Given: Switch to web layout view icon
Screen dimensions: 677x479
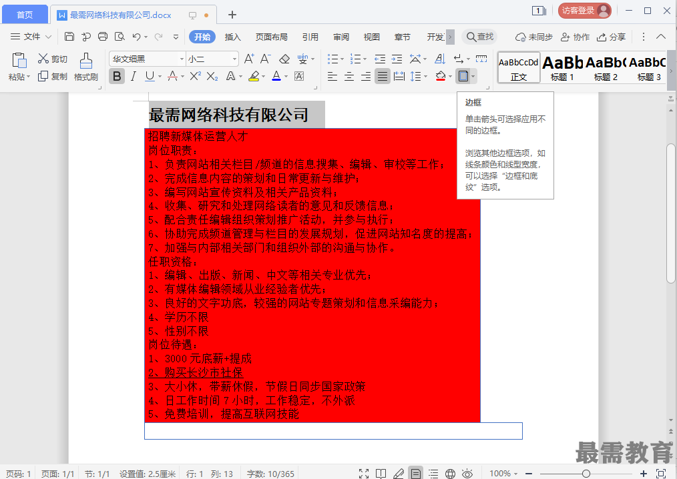Looking at the screenshot, I should coord(450,474).
